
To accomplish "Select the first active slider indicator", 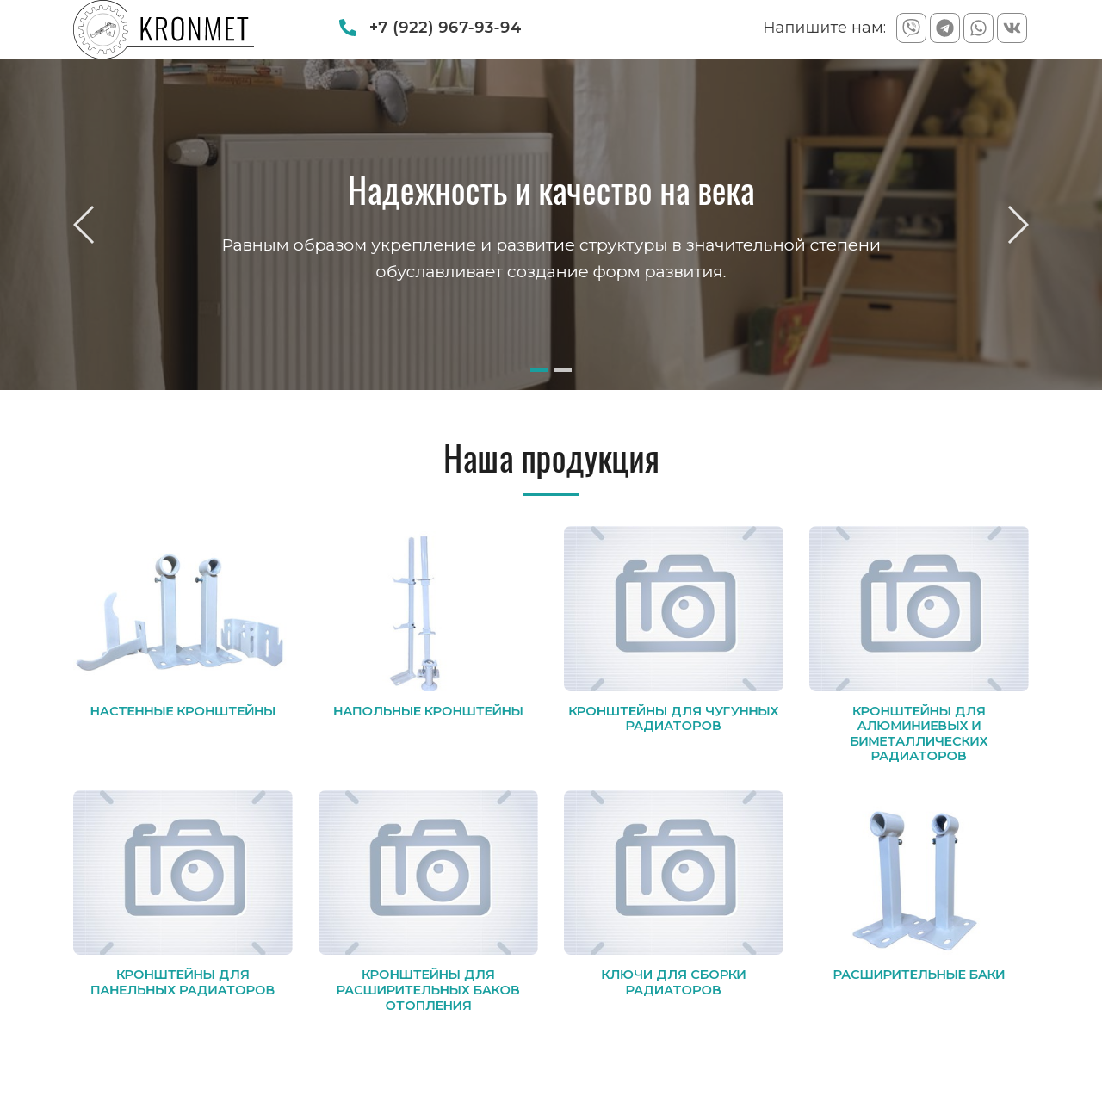I will tap(539, 369).
